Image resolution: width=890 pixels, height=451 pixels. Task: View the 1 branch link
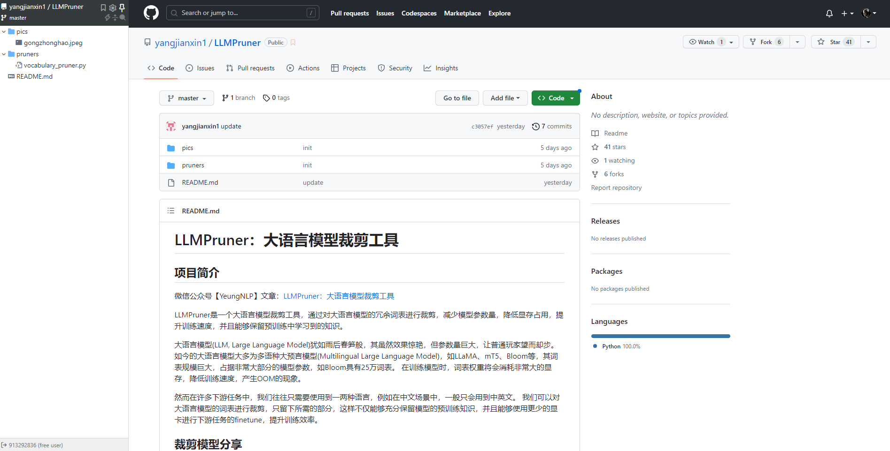click(x=239, y=98)
